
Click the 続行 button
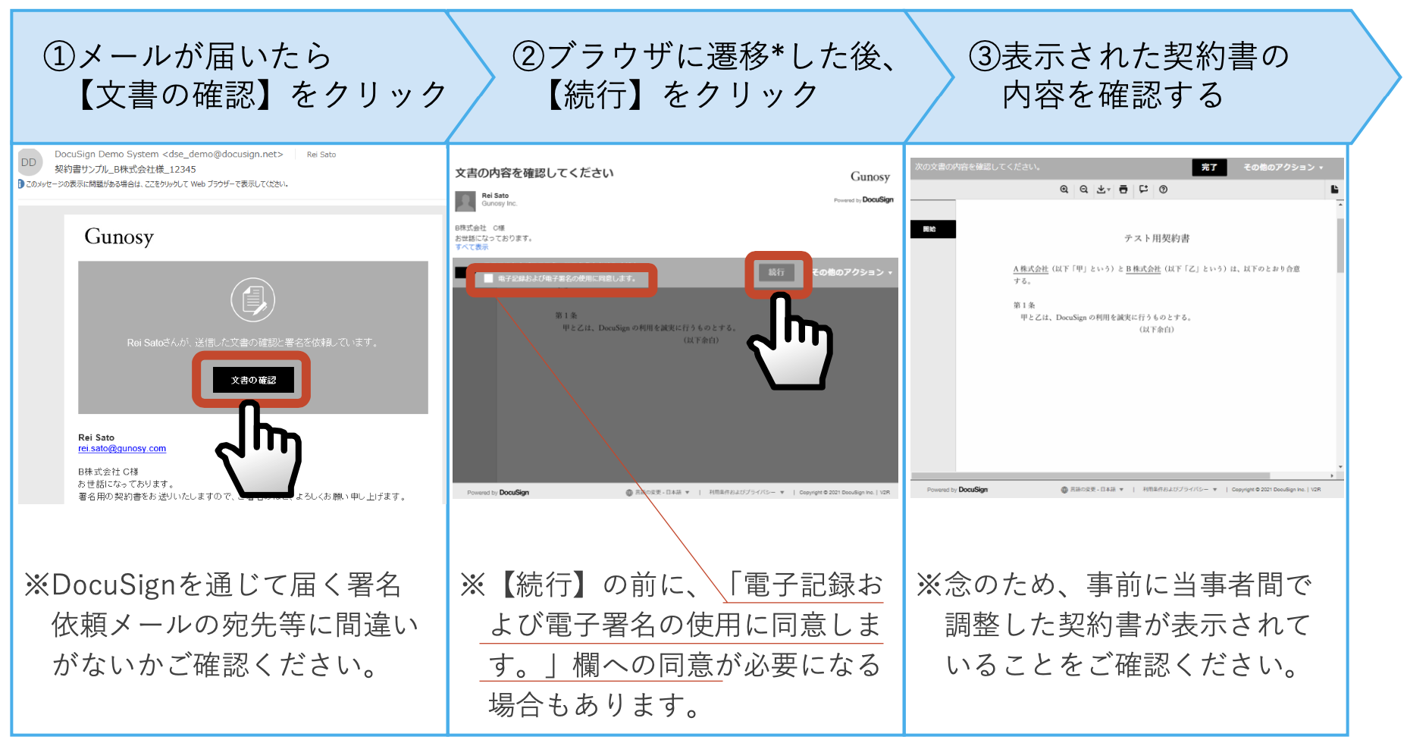click(x=776, y=272)
